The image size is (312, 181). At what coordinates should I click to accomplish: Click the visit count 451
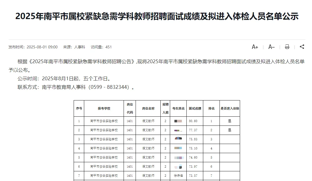[108, 47]
